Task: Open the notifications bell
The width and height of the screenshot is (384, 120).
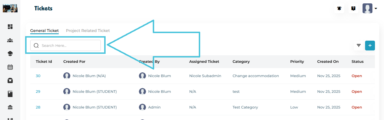Action: pos(339,8)
